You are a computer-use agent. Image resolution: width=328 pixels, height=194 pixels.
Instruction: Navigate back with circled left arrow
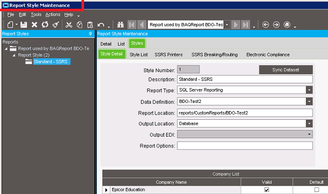[265, 25]
